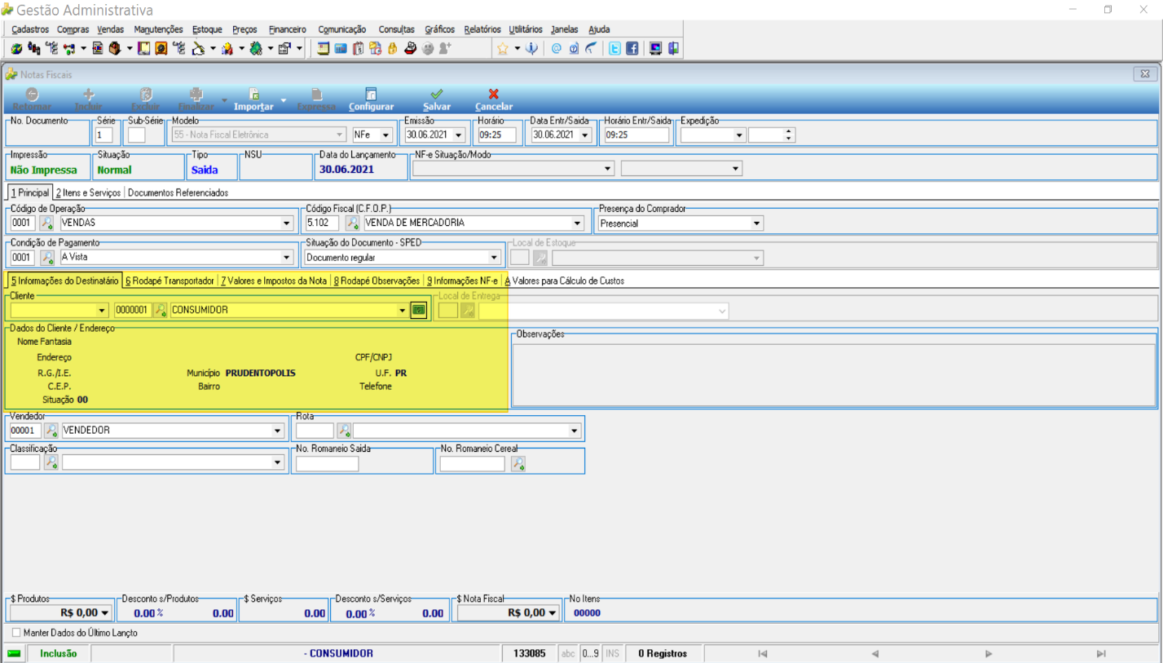
Task: Click the padlock icon in the toolbar
Action: pyautogui.click(x=392, y=48)
